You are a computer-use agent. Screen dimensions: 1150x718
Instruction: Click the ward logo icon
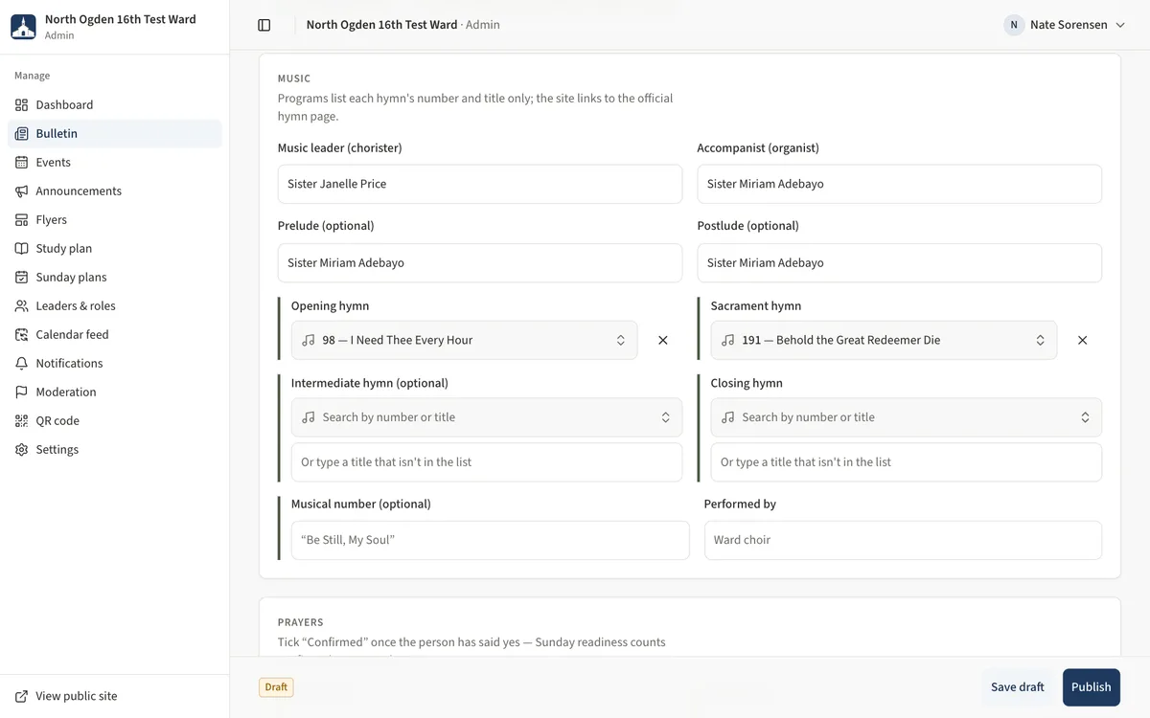[24, 27]
